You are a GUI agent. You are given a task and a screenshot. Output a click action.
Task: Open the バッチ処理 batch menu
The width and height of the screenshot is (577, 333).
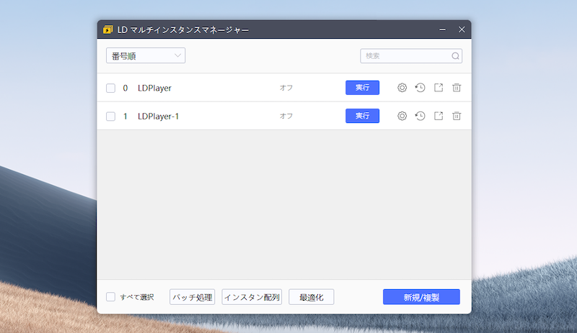(x=193, y=297)
